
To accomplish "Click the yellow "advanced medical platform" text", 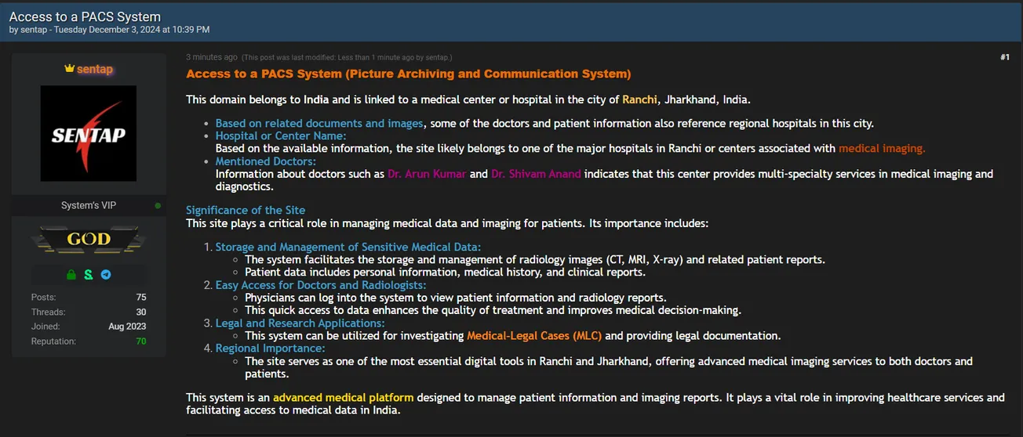I will pyautogui.click(x=343, y=398).
